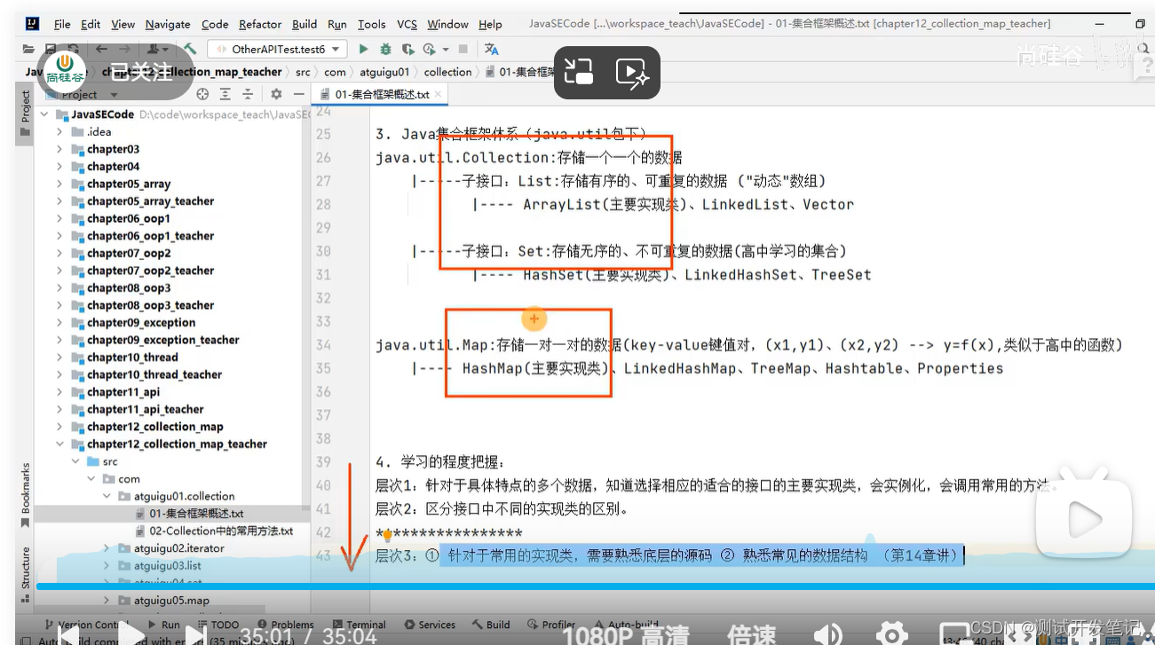Open the File menu
Image resolution: width=1155 pixels, height=645 pixels.
click(62, 24)
